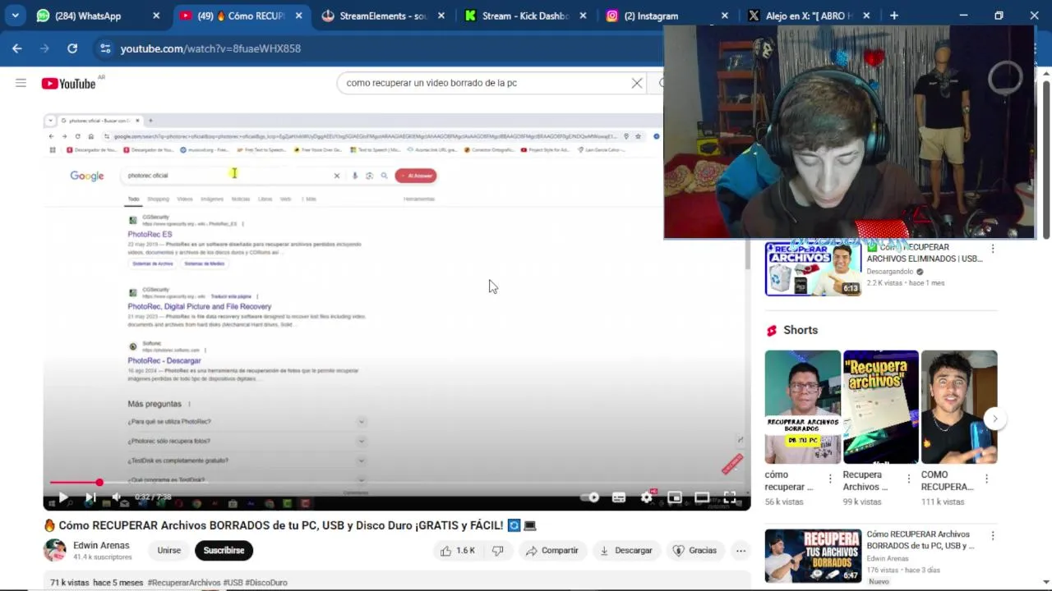Open a new browser tab
The width and height of the screenshot is (1052, 591).
point(894,16)
